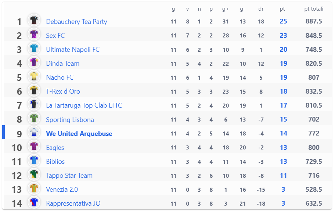
Task: Click Debauchery Tea Party black jersey icon
Action: pos(34,20)
